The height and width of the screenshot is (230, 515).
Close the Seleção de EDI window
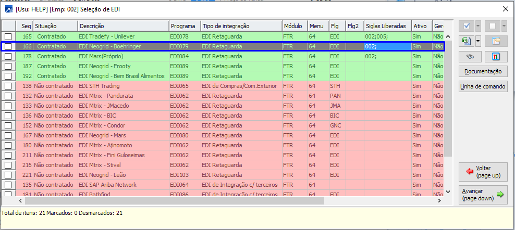tap(506, 9)
